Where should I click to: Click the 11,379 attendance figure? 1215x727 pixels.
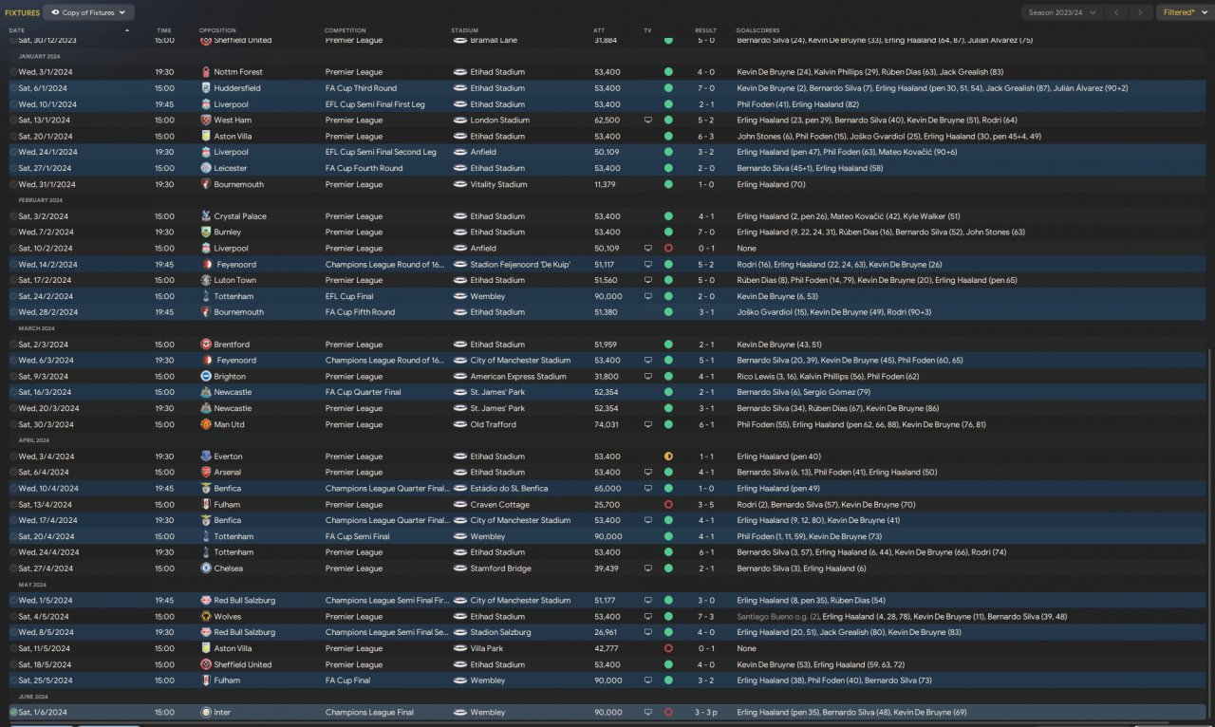[x=605, y=184]
